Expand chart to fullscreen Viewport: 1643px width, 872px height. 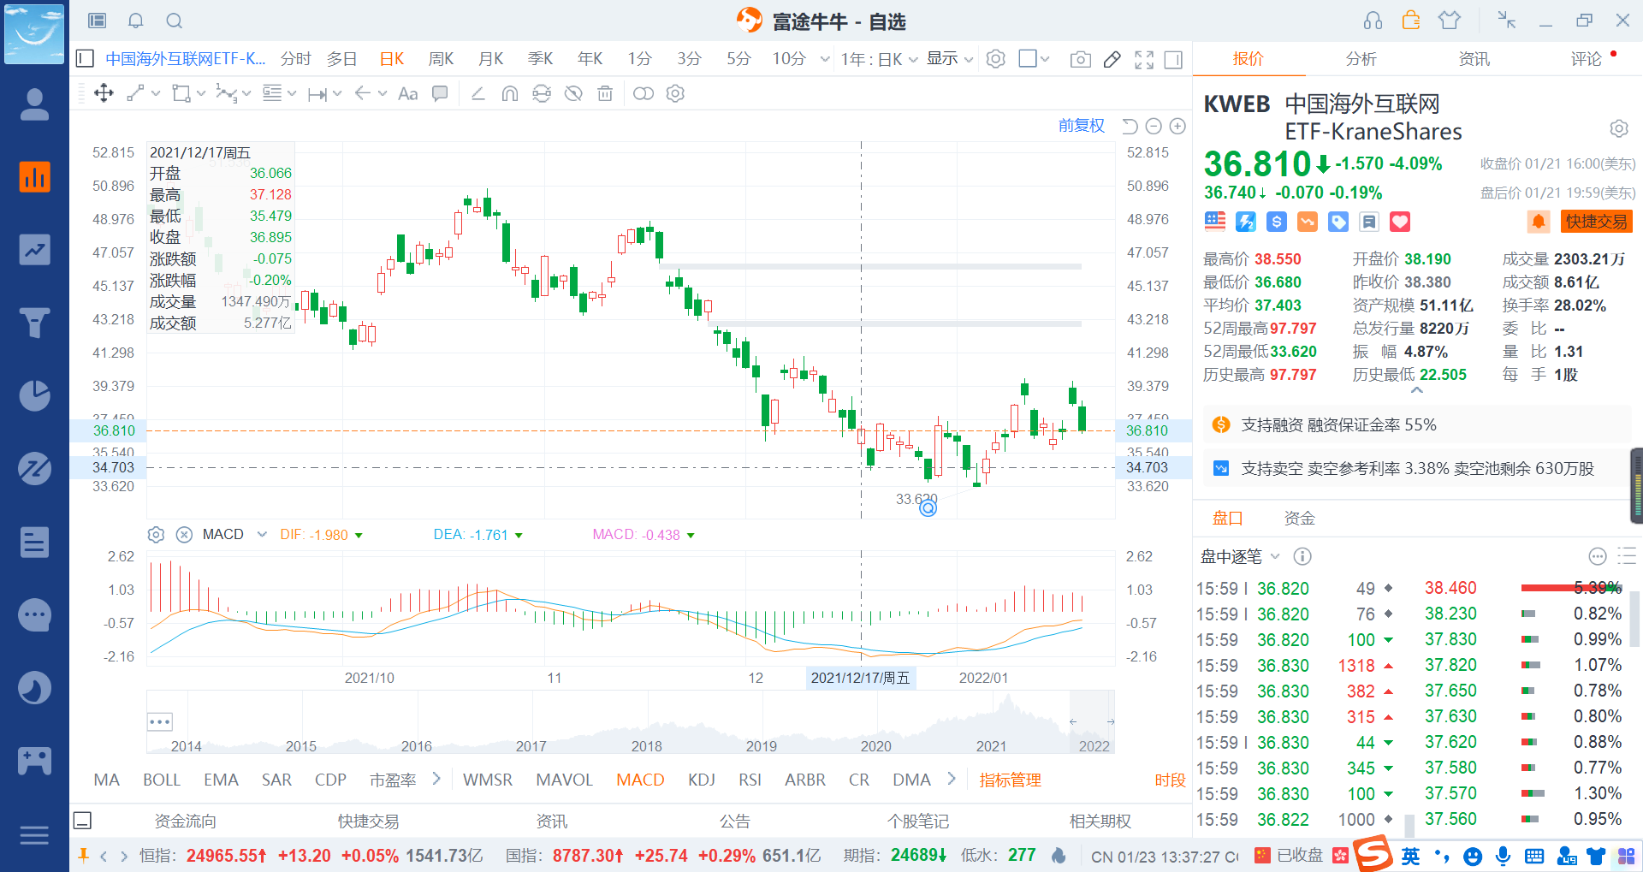coord(1144,59)
